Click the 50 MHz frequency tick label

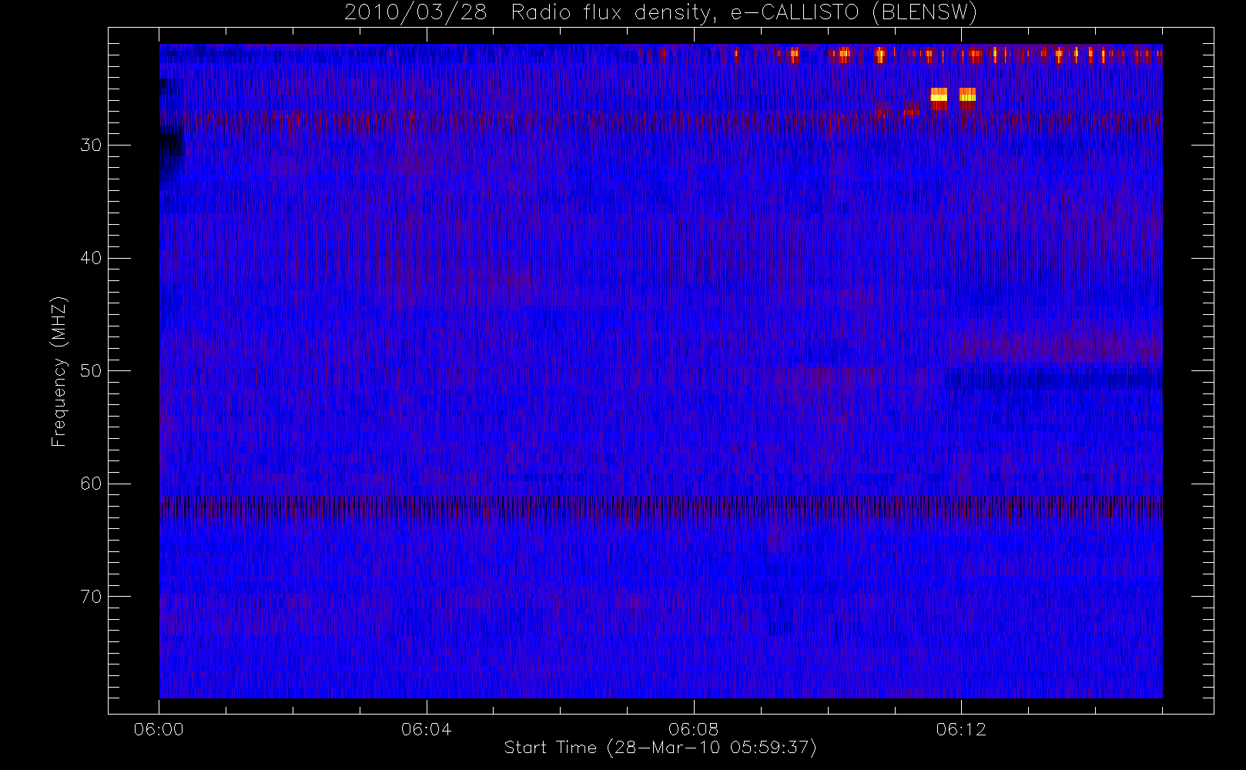point(91,371)
